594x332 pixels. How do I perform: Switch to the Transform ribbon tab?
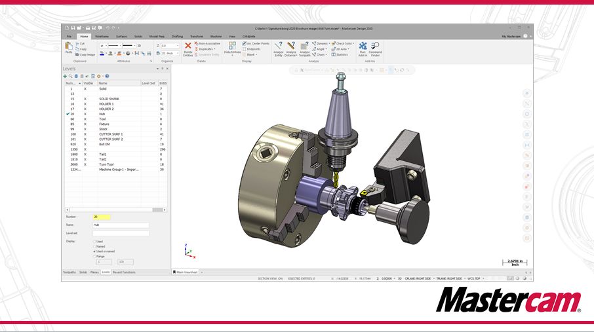point(196,36)
